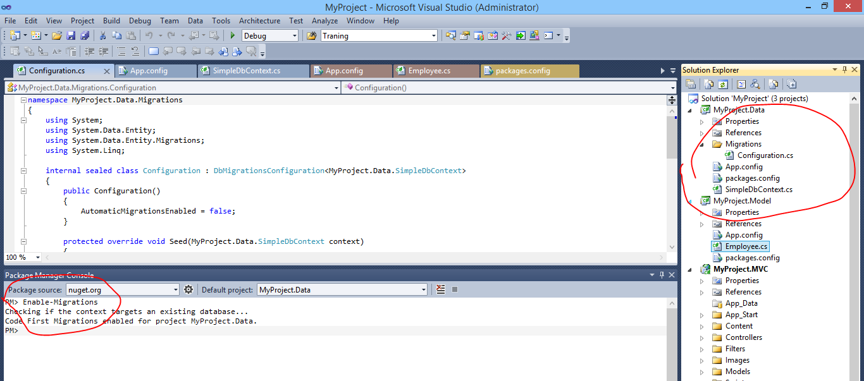The height and width of the screenshot is (381, 864).
Task: Pin the Solution Explorer panel
Action: [844, 70]
